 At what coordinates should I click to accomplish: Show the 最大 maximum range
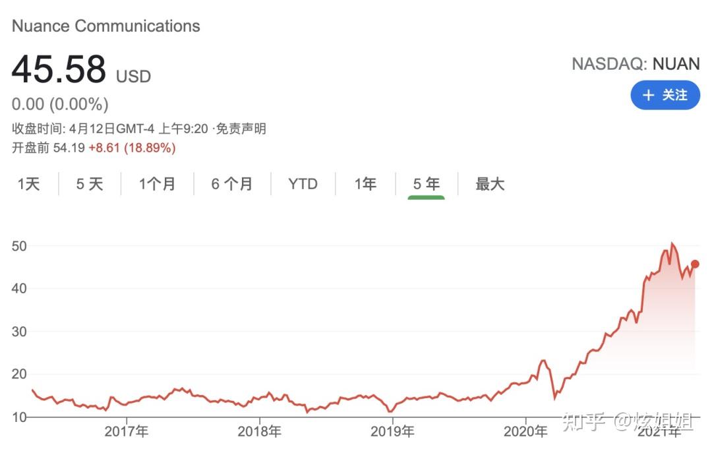pos(490,184)
